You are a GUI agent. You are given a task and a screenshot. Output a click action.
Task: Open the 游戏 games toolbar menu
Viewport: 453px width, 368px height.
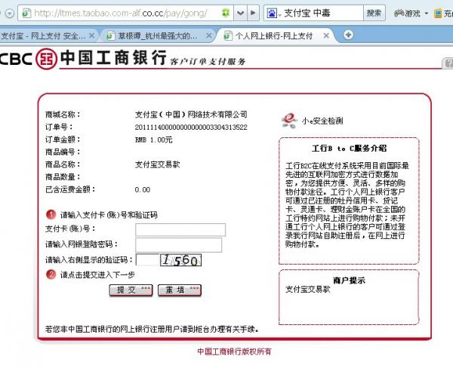[x=411, y=14]
